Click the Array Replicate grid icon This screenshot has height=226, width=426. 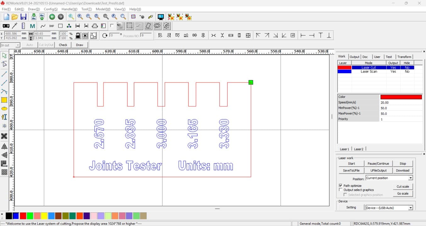tap(4, 172)
